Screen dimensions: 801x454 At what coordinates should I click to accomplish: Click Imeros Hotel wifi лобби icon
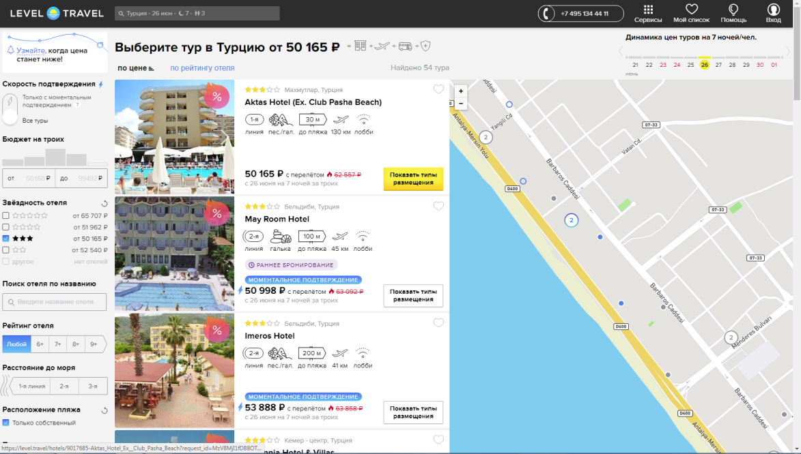[363, 353]
